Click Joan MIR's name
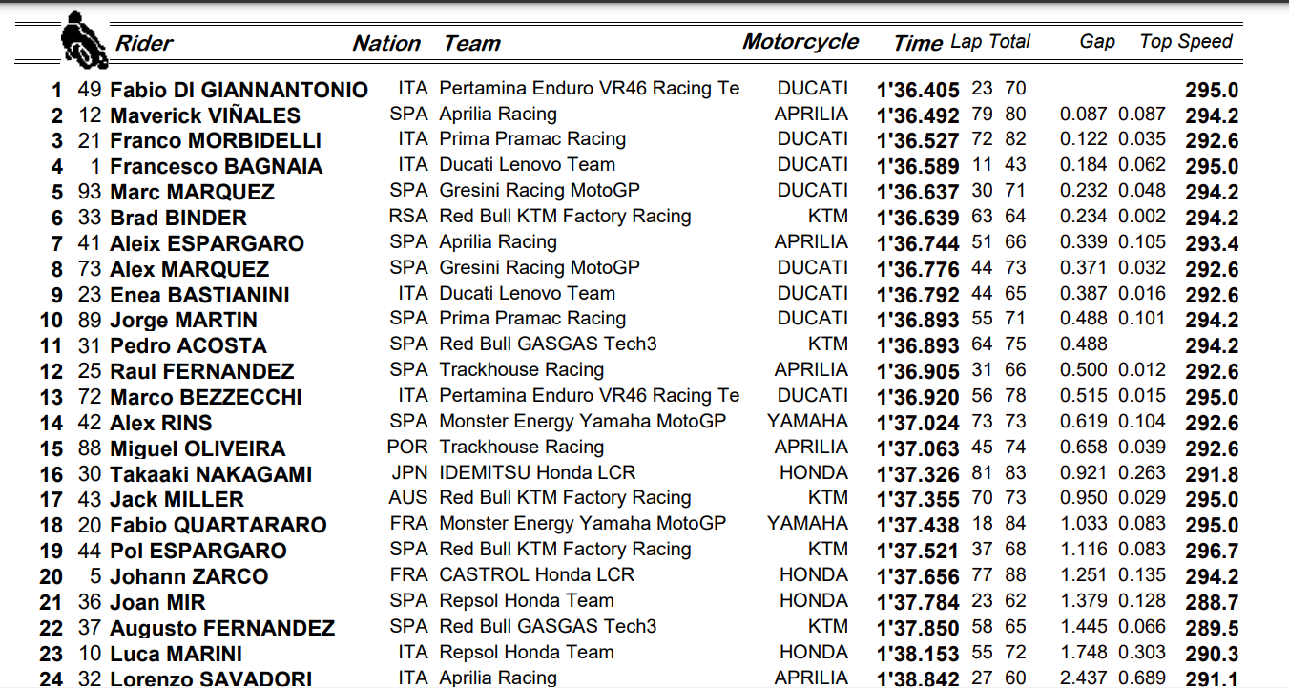Image resolution: width=1289 pixels, height=688 pixels. pos(157,603)
